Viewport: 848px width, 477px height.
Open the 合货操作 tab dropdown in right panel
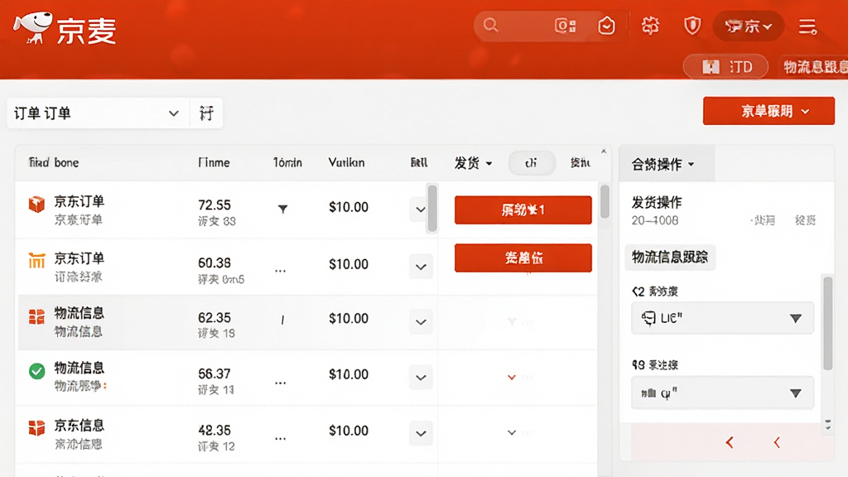(663, 164)
